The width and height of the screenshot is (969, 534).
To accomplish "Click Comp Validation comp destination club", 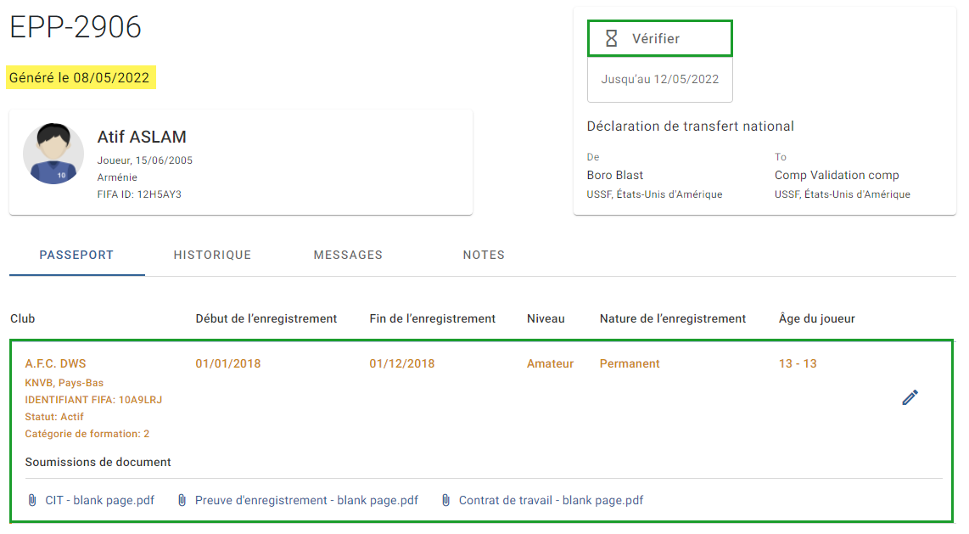I will 837,175.
